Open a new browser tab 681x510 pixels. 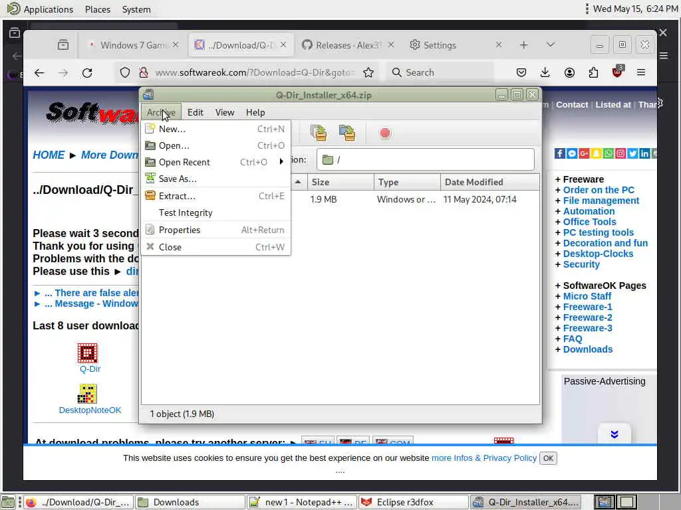click(524, 44)
